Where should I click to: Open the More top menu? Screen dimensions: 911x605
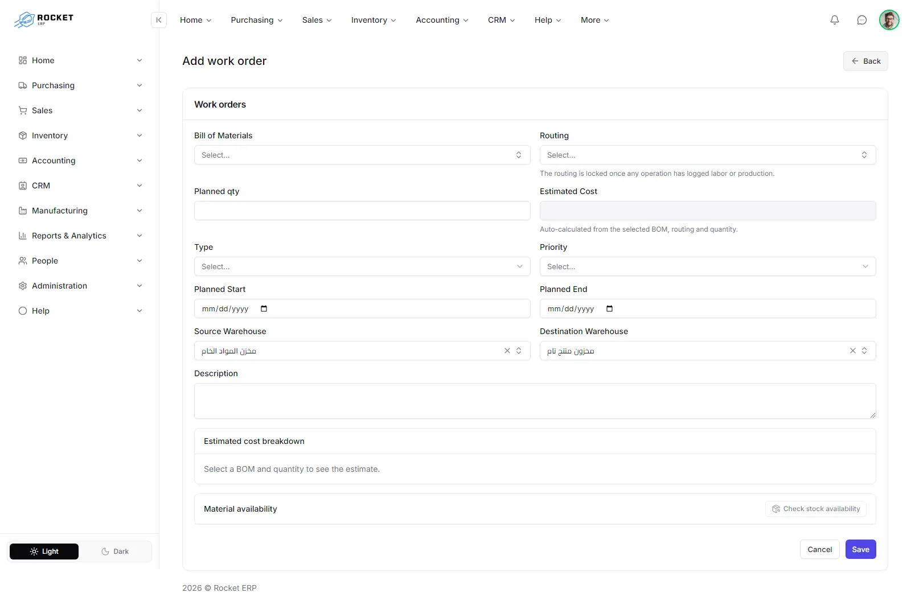594,20
